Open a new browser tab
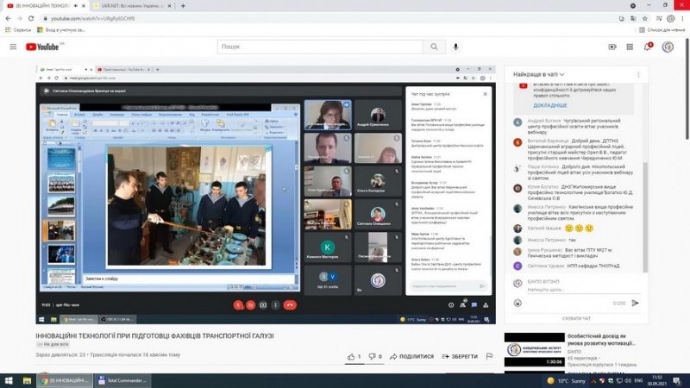 [x=183, y=5]
